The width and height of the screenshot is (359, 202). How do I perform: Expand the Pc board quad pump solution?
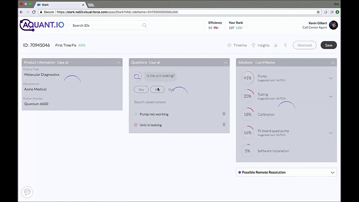[331, 133]
